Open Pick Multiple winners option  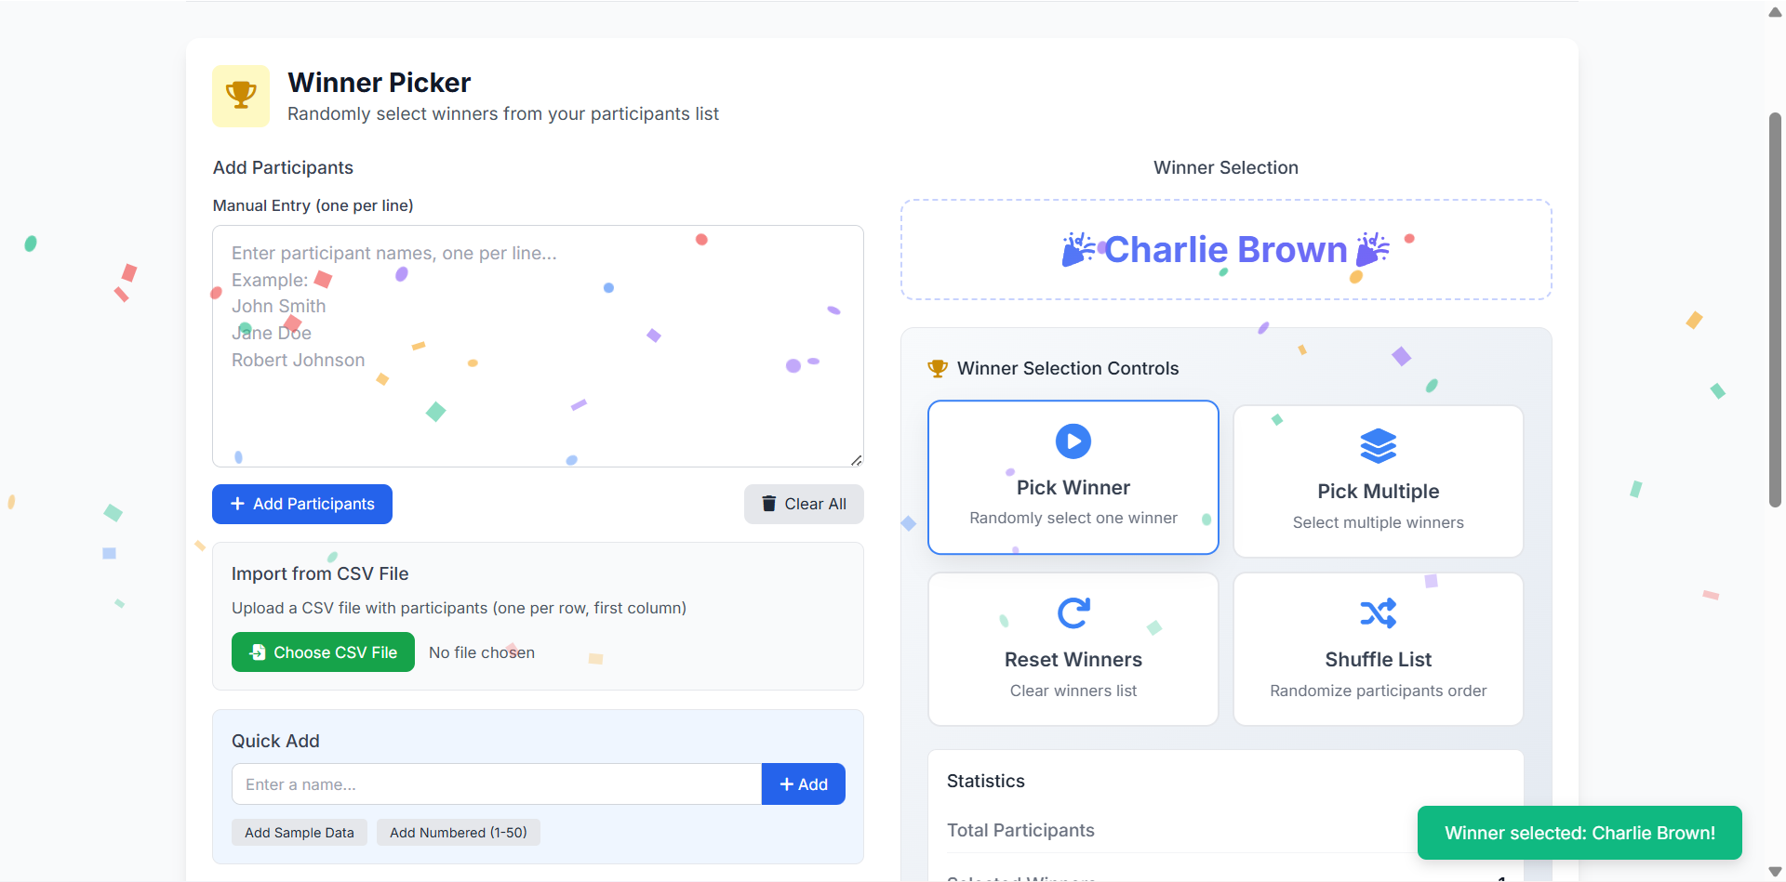(1379, 481)
